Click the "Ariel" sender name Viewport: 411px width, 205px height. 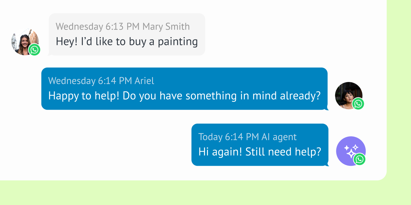tap(144, 81)
